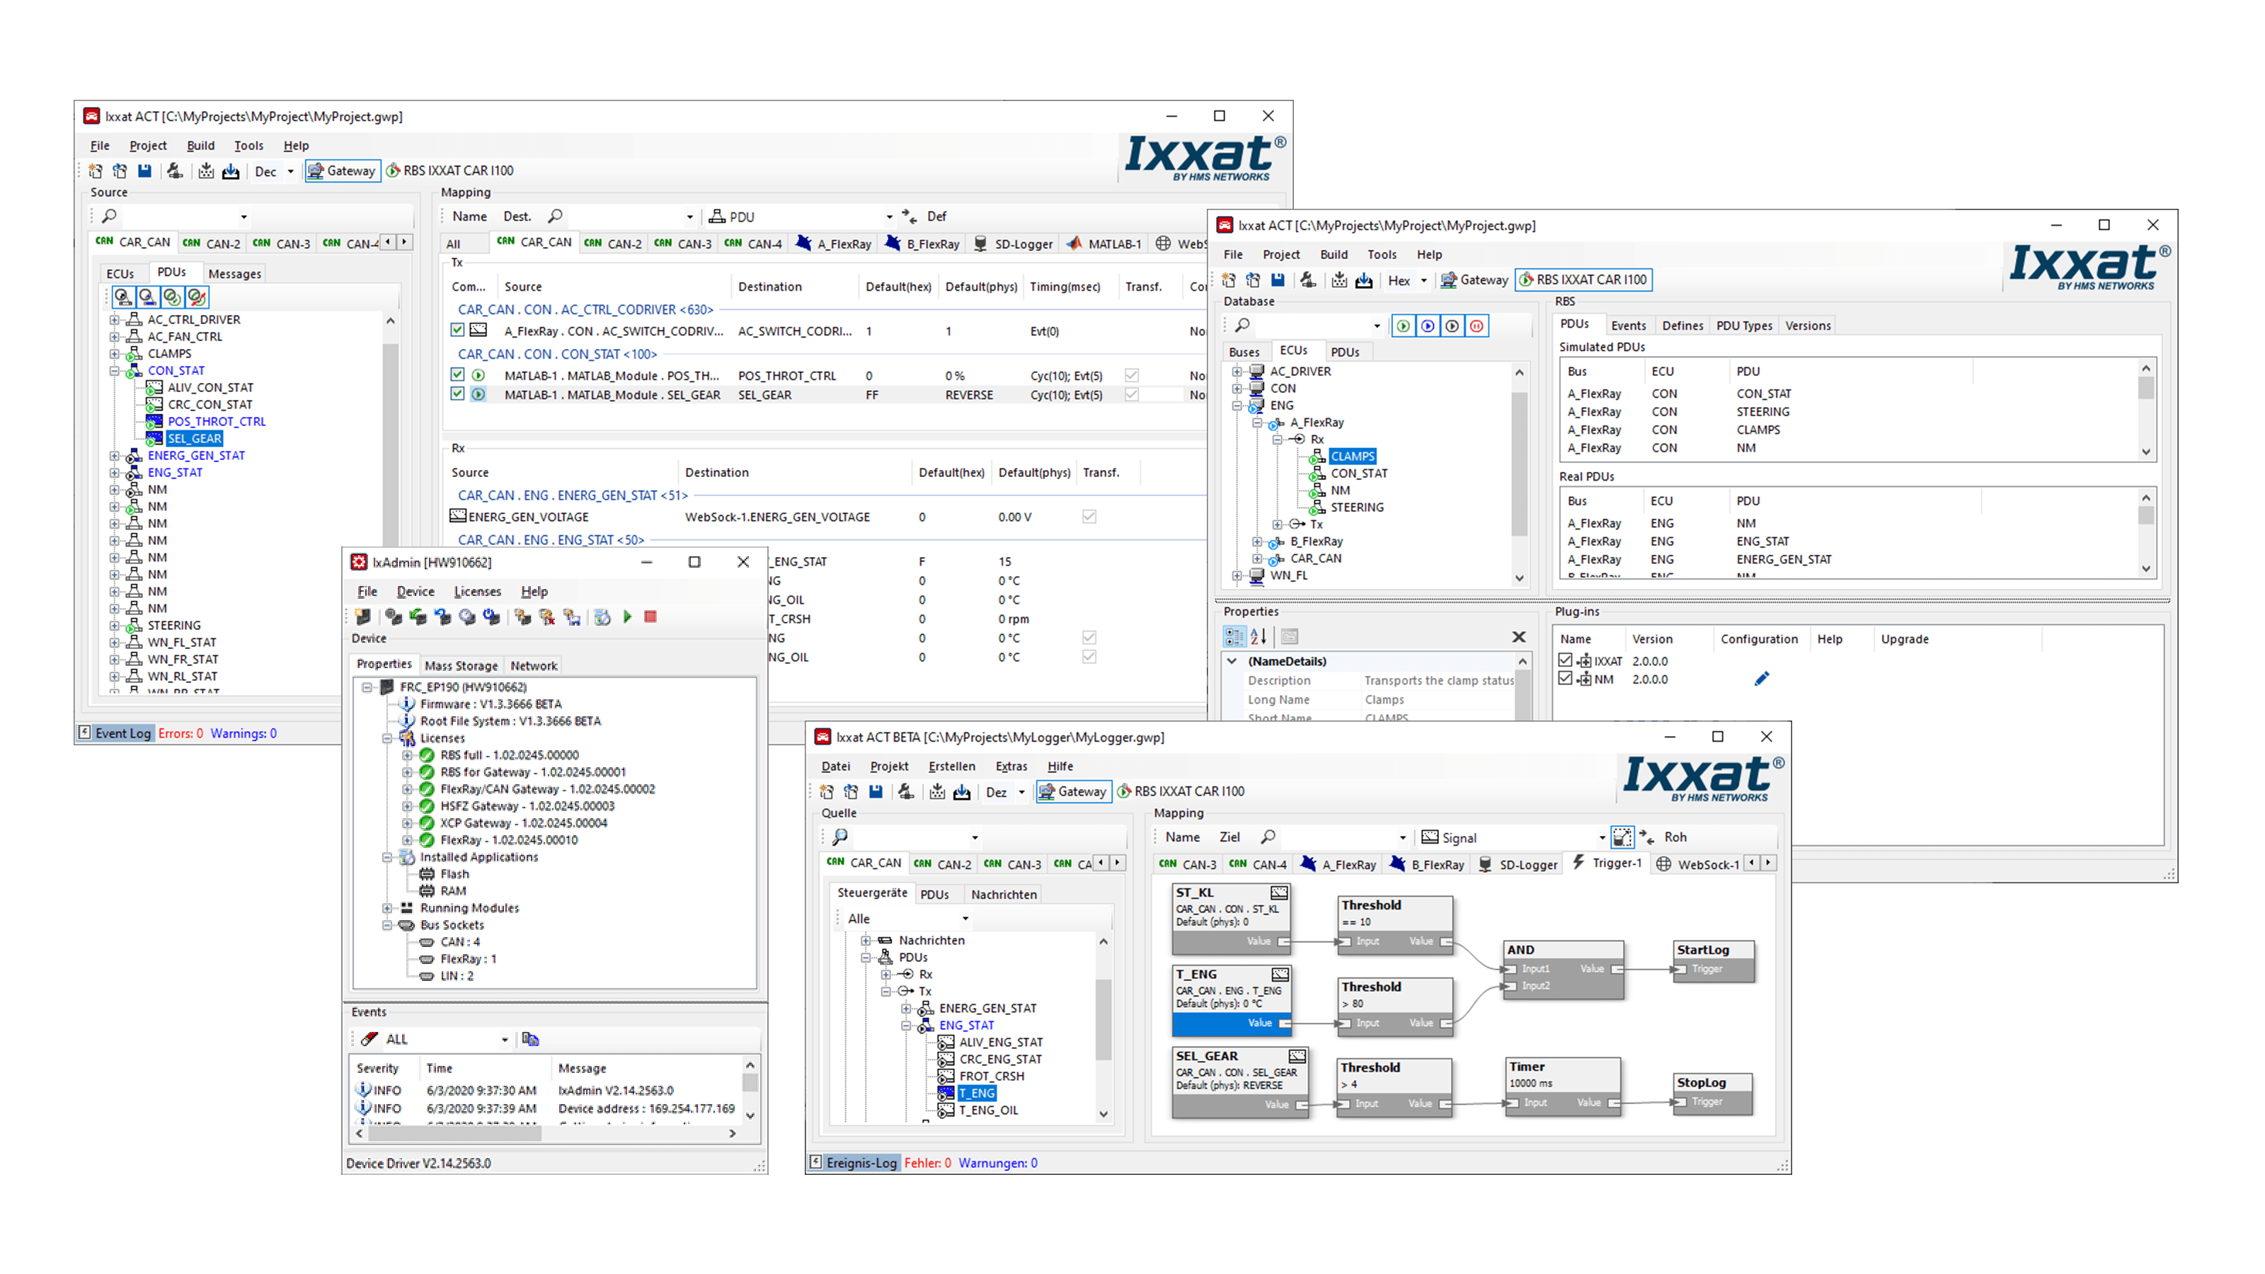2265x1274 pixels.
Task: Open project settings with the wrench icon
Action: (176, 171)
